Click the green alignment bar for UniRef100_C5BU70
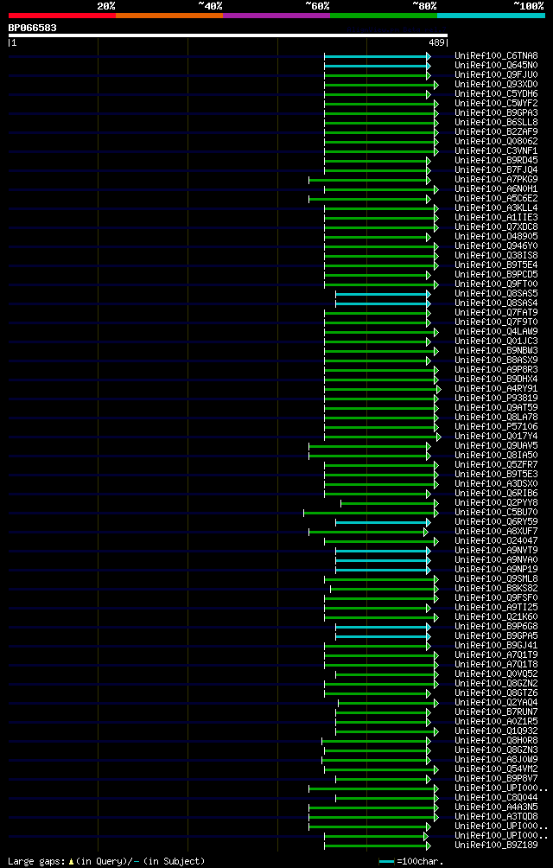 [x=371, y=513]
